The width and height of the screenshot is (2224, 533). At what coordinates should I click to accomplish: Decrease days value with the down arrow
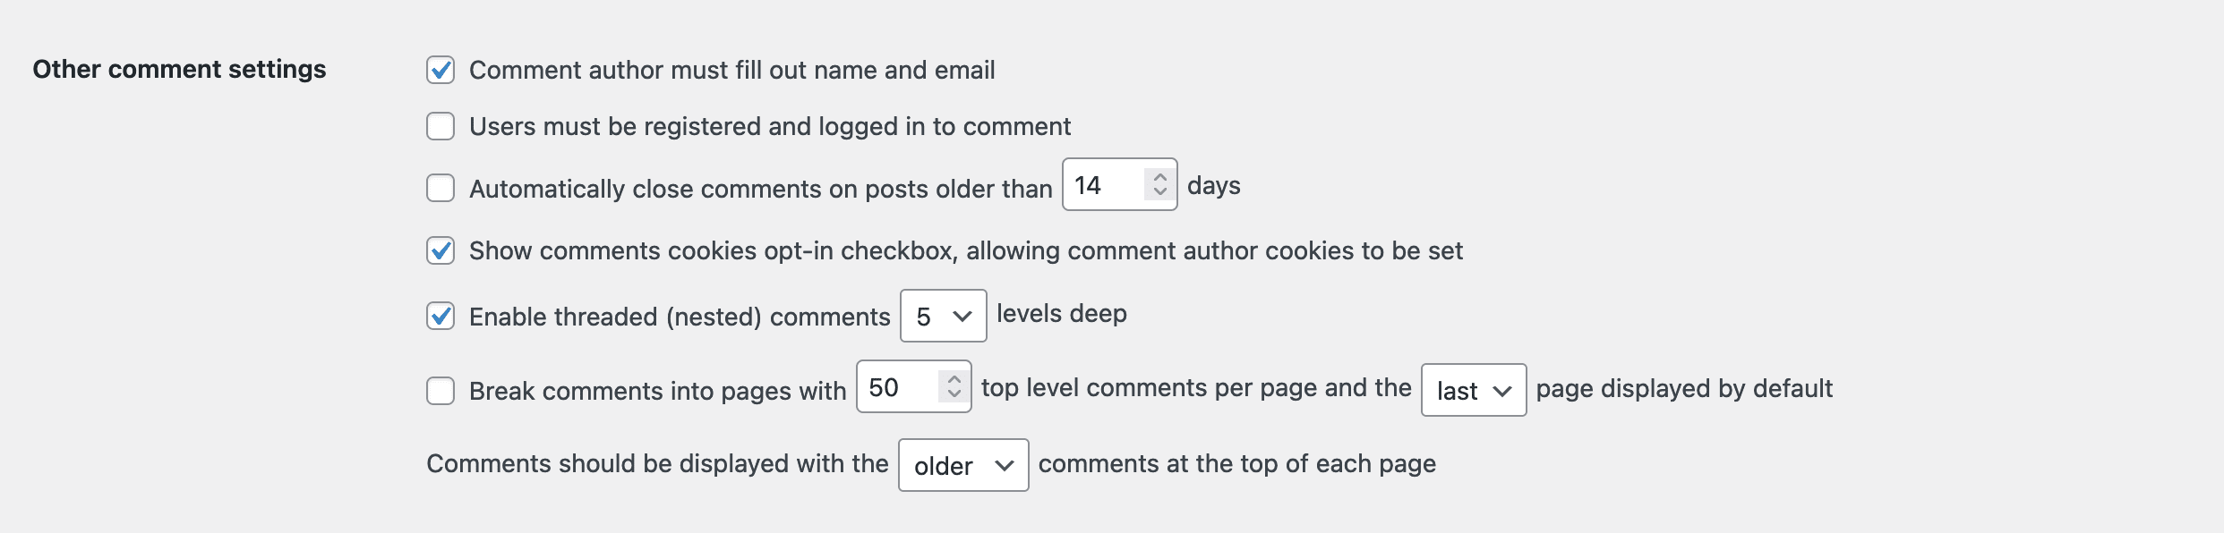(1160, 191)
